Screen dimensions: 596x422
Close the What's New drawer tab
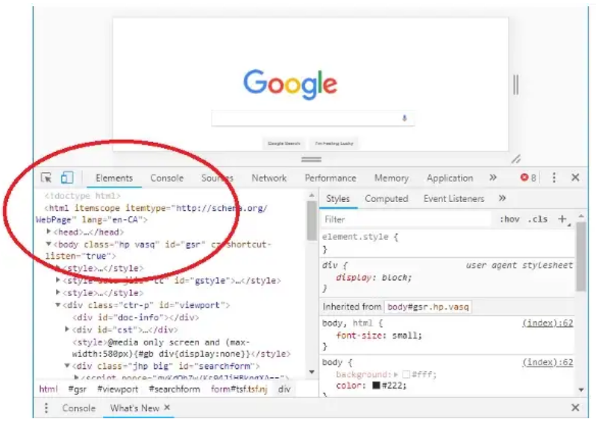[x=167, y=408]
